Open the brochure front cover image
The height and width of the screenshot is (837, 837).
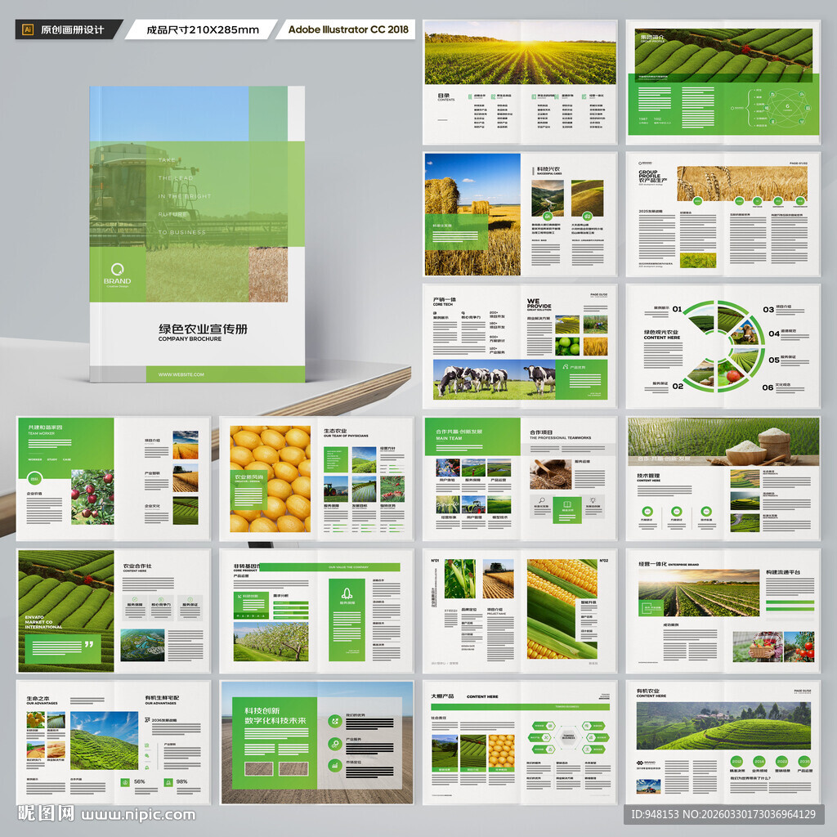pyautogui.click(x=197, y=234)
